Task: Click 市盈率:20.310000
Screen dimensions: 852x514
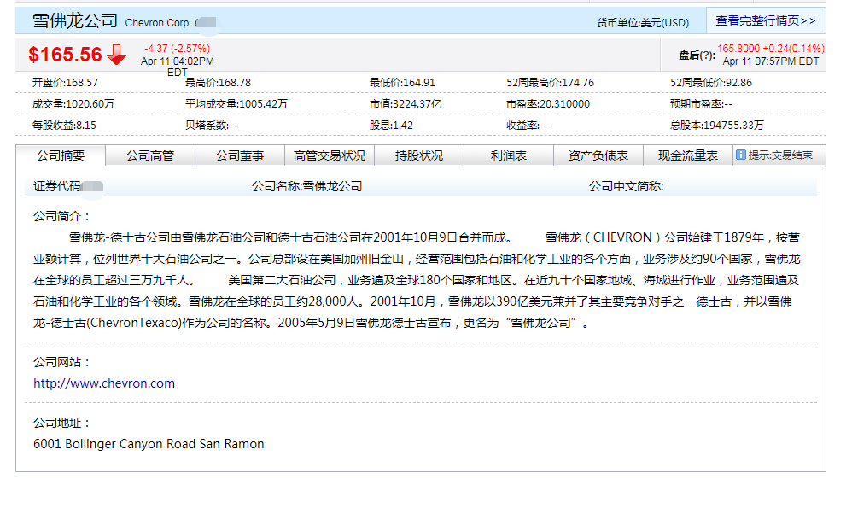Action: tap(548, 104)
